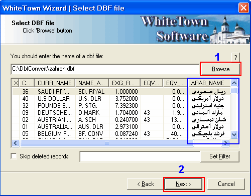This screenshot has height=196, width=251.
Task: Close the WhiteTown Wizard window
Action: coord(243,8)
